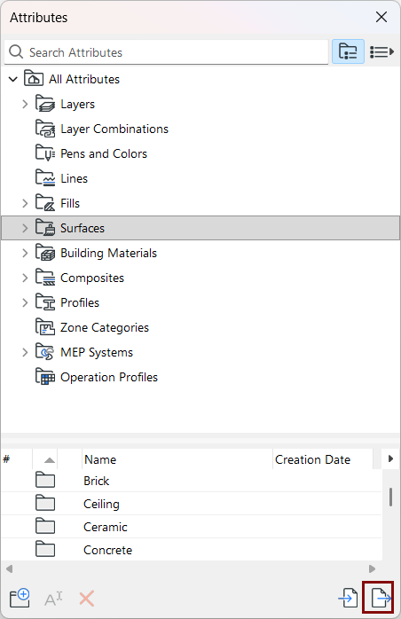The width and height of the screenshot is (401, 619).
Task: Click the Operation Profiles folder icon
Action: click(45, 377)
